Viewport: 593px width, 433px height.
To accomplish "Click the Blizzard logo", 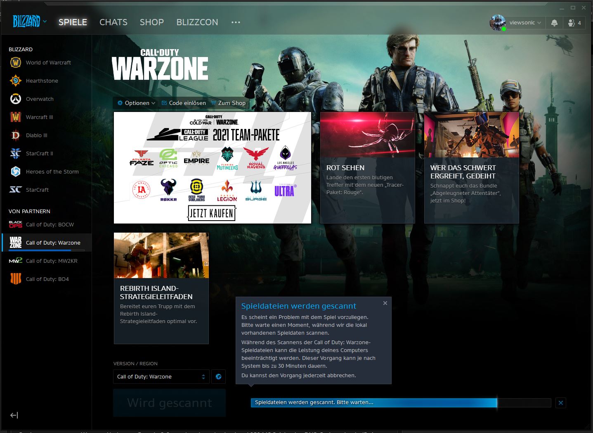I will [26, 21].
